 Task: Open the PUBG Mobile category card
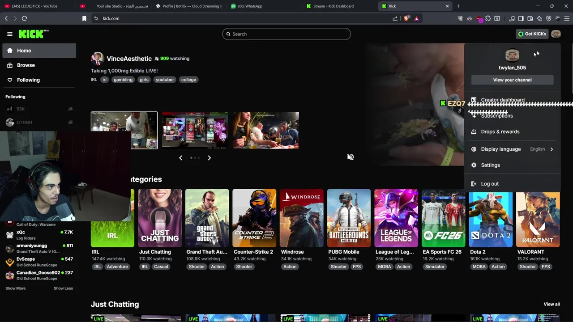point(349,218)
